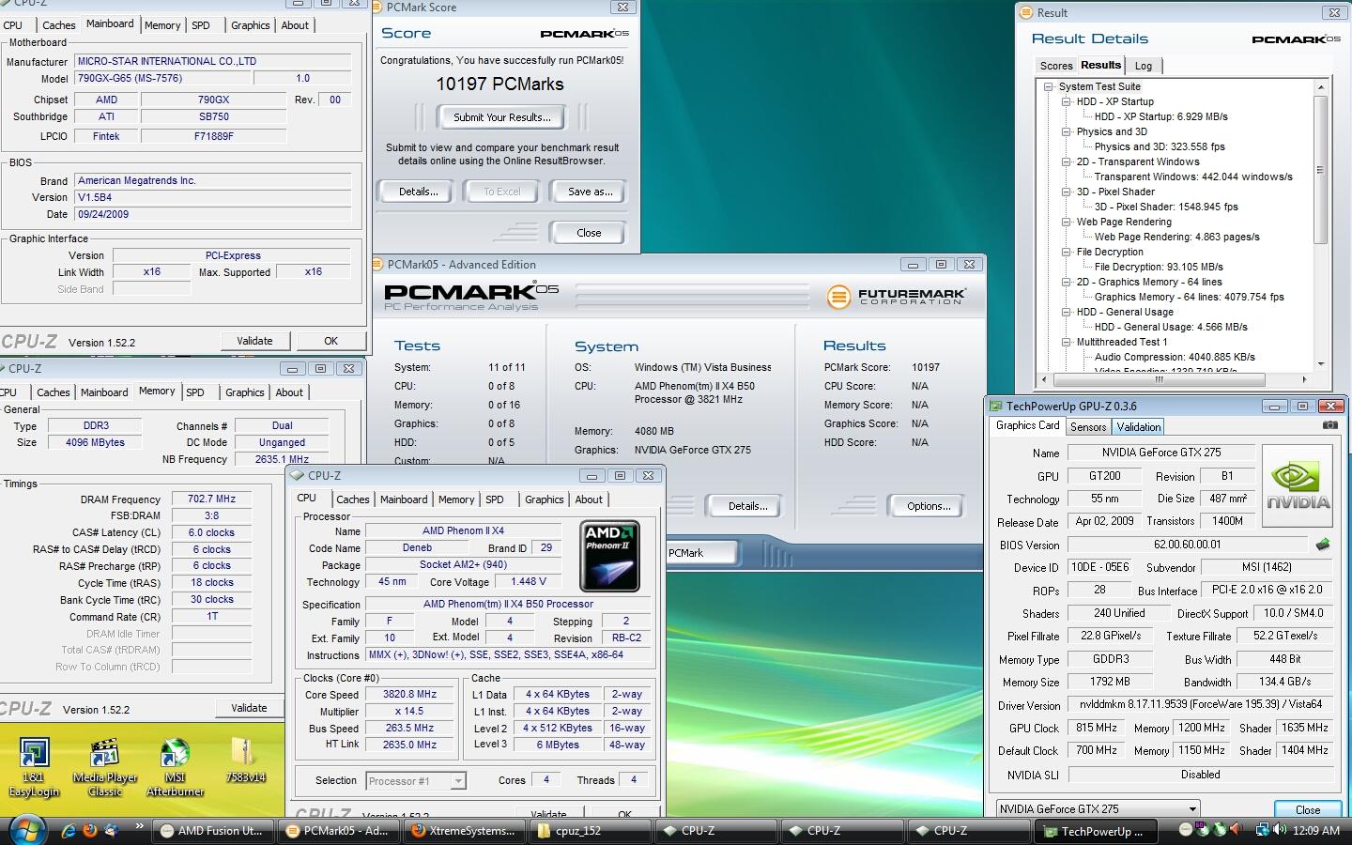Collapse the 2D - Transparent Windows node
1352x845 pixels.
click(x=1066, y=161)
